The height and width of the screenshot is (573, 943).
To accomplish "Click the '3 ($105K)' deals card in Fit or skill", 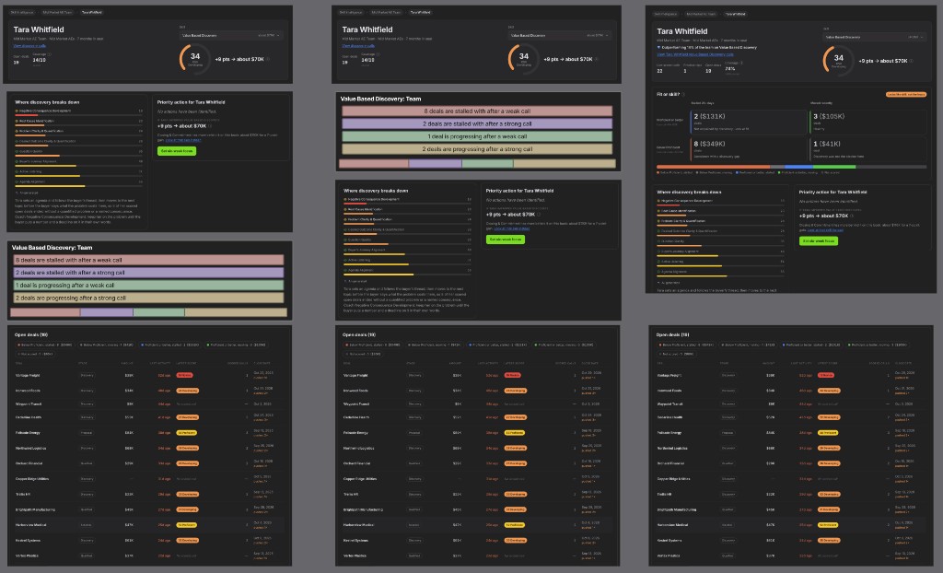I will 867,123.
